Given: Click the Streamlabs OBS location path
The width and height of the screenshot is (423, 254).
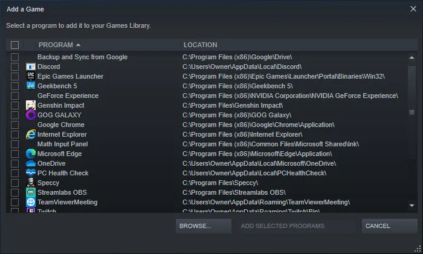Looking at the screenshot, I should click(x=234, y=192).
